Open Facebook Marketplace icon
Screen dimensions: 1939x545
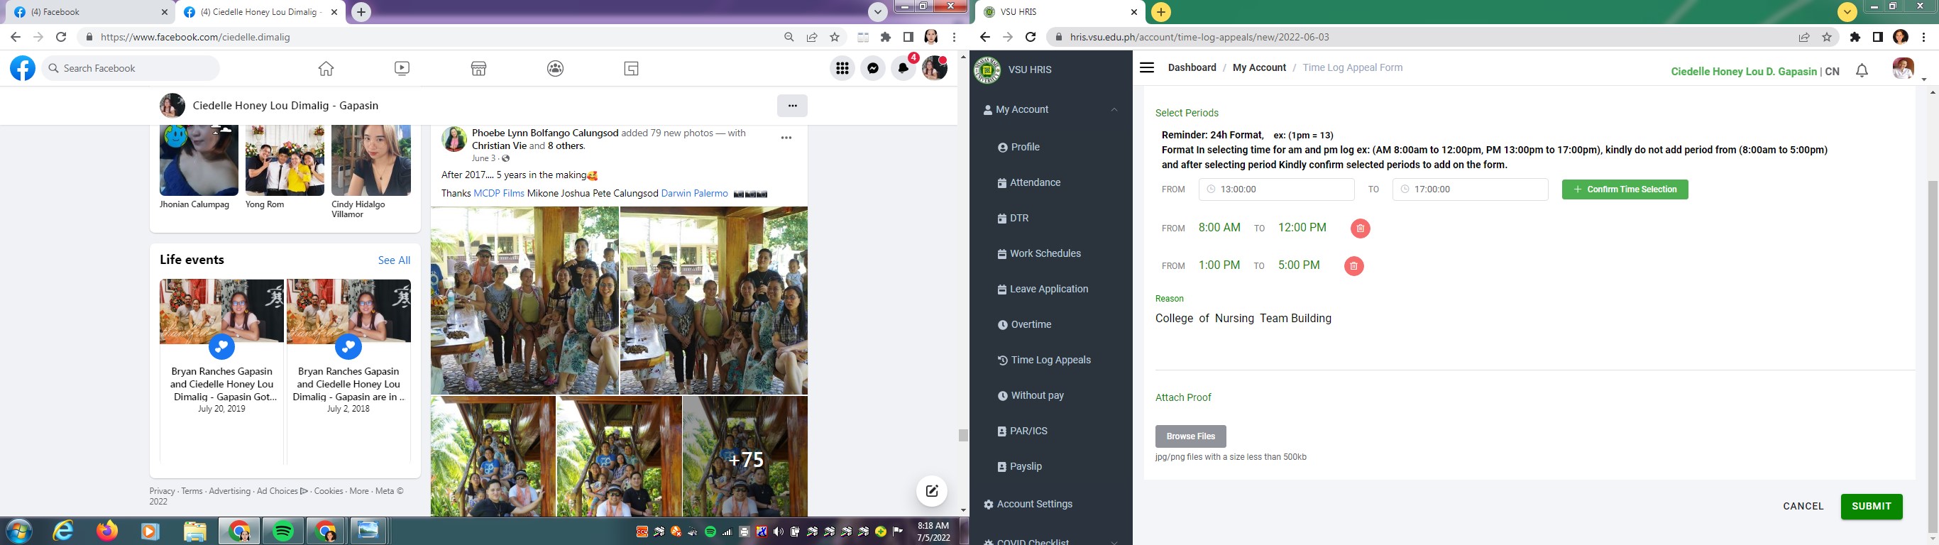479,69
